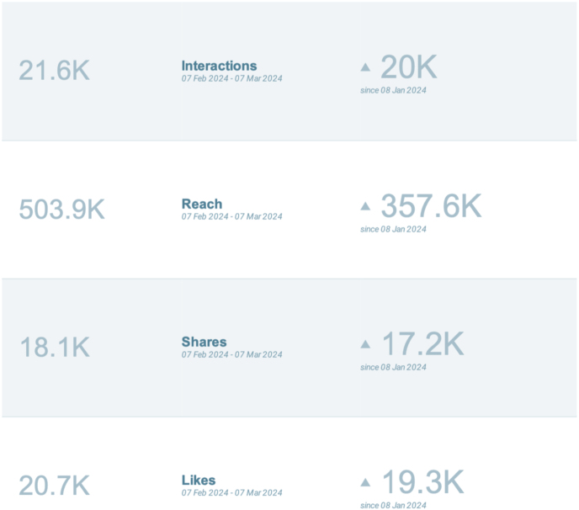The image size is (579, 510).
Task: Click the 20.7K likes total
Action: [x=54, y=486]
